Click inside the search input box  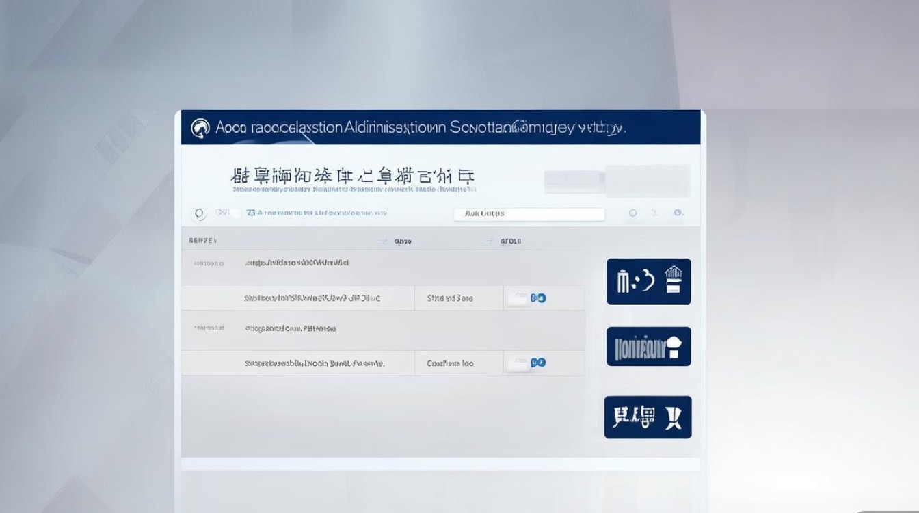[529, 213]
